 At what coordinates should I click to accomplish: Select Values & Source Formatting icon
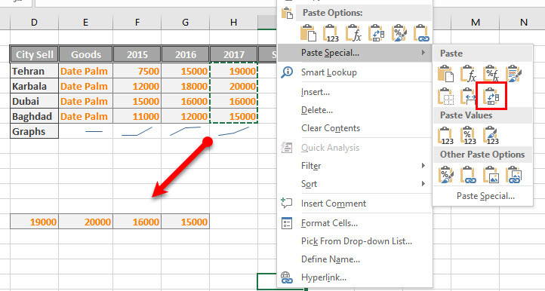pyautogui.click(x=491, y=136)
